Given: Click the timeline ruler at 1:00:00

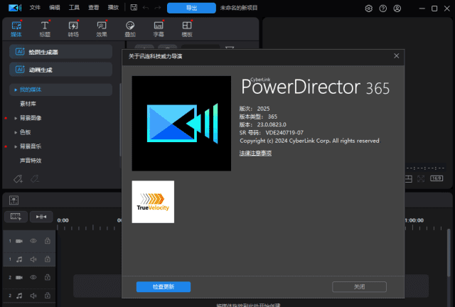Looking at the screenshot, I should tap(414, 220).
